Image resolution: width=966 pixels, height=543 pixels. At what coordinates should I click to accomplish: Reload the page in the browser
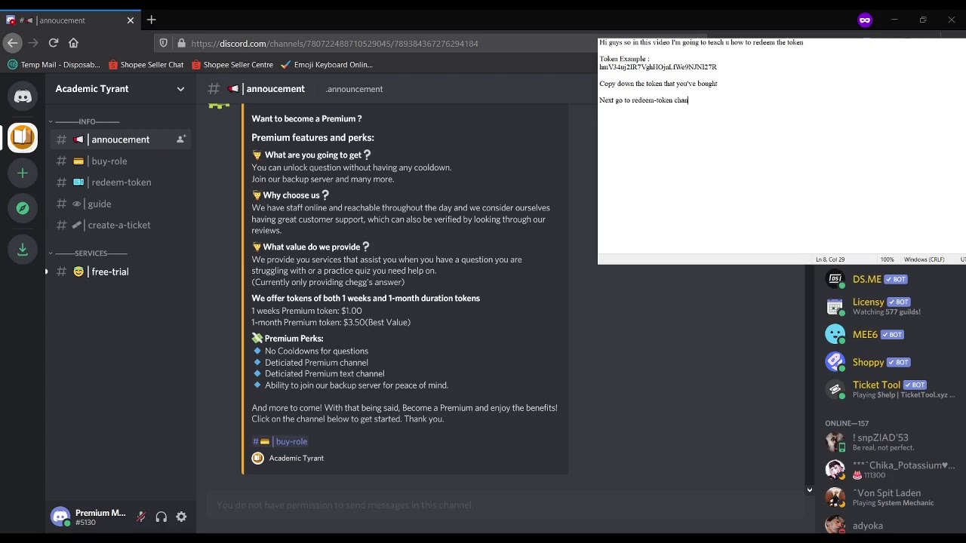tap(54, 43)
